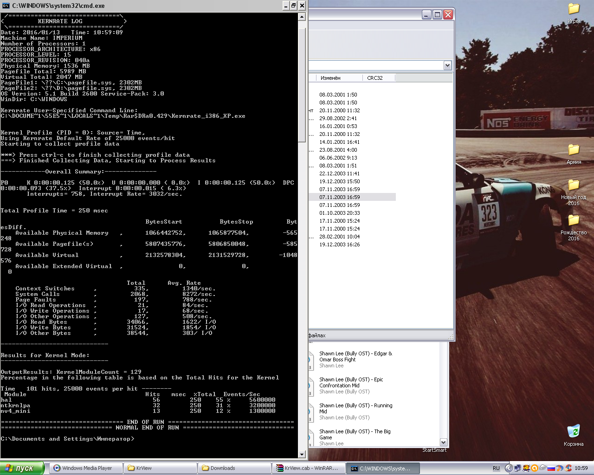Screen dimensions: 594x475
Task: Open the Армия folder on desktop
Action: (574, 150)
